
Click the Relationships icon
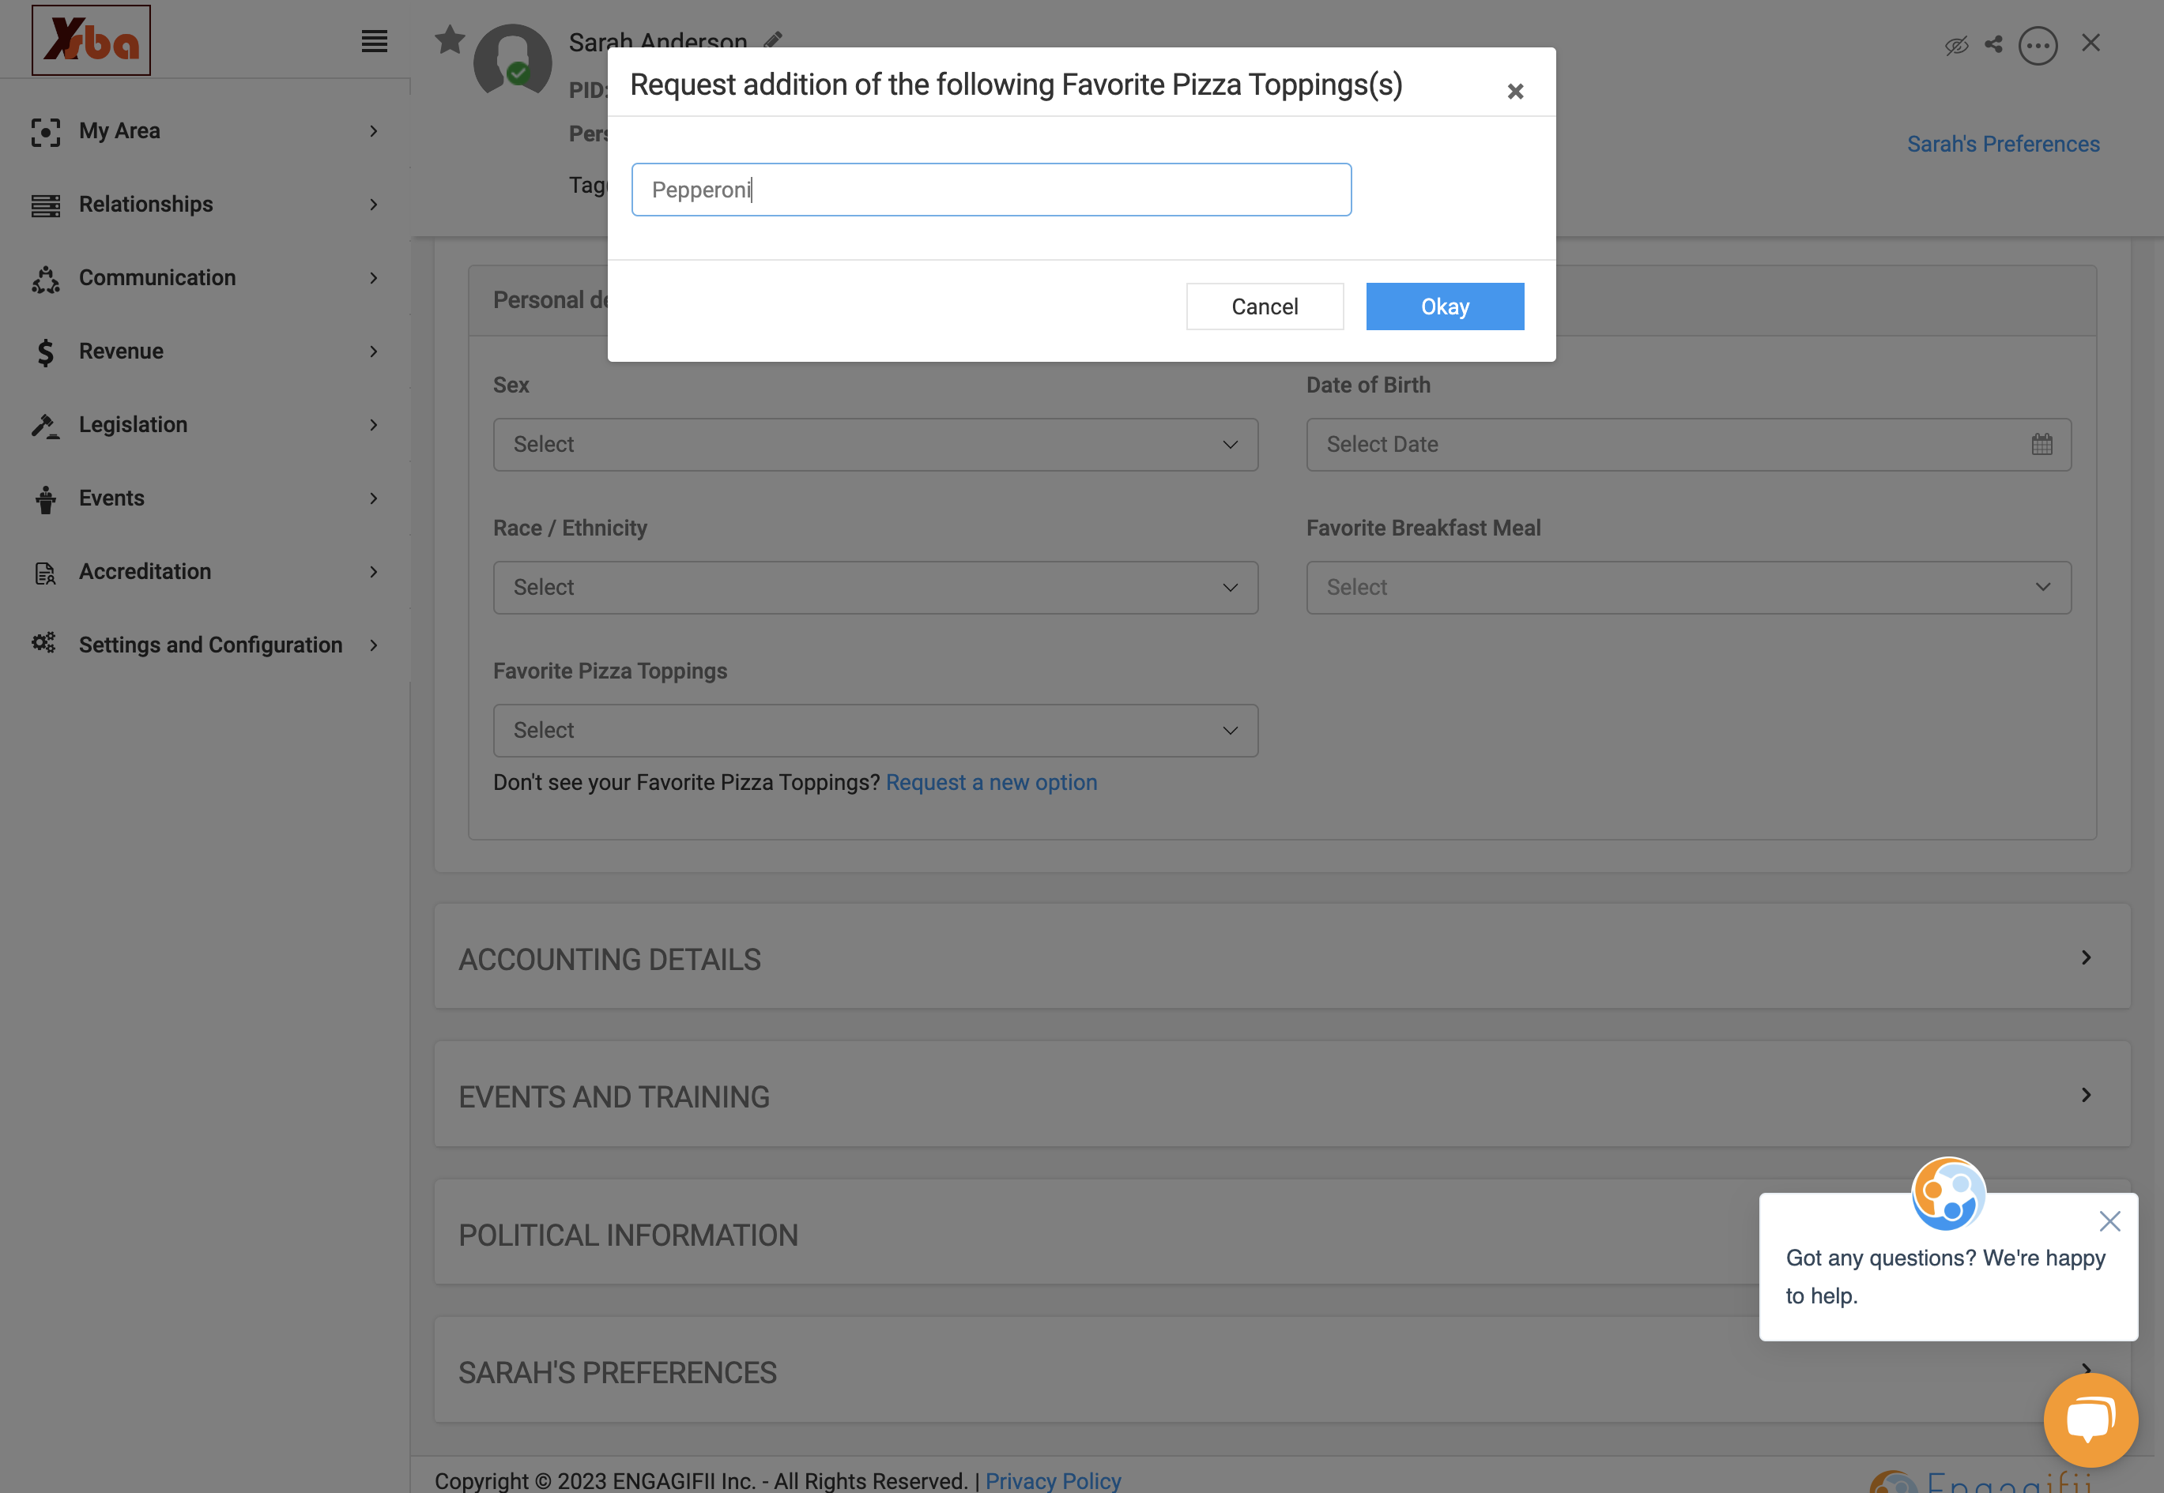[x=45, y=205]
